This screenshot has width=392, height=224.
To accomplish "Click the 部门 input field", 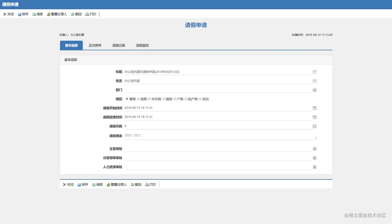I will tap(218, 90).
